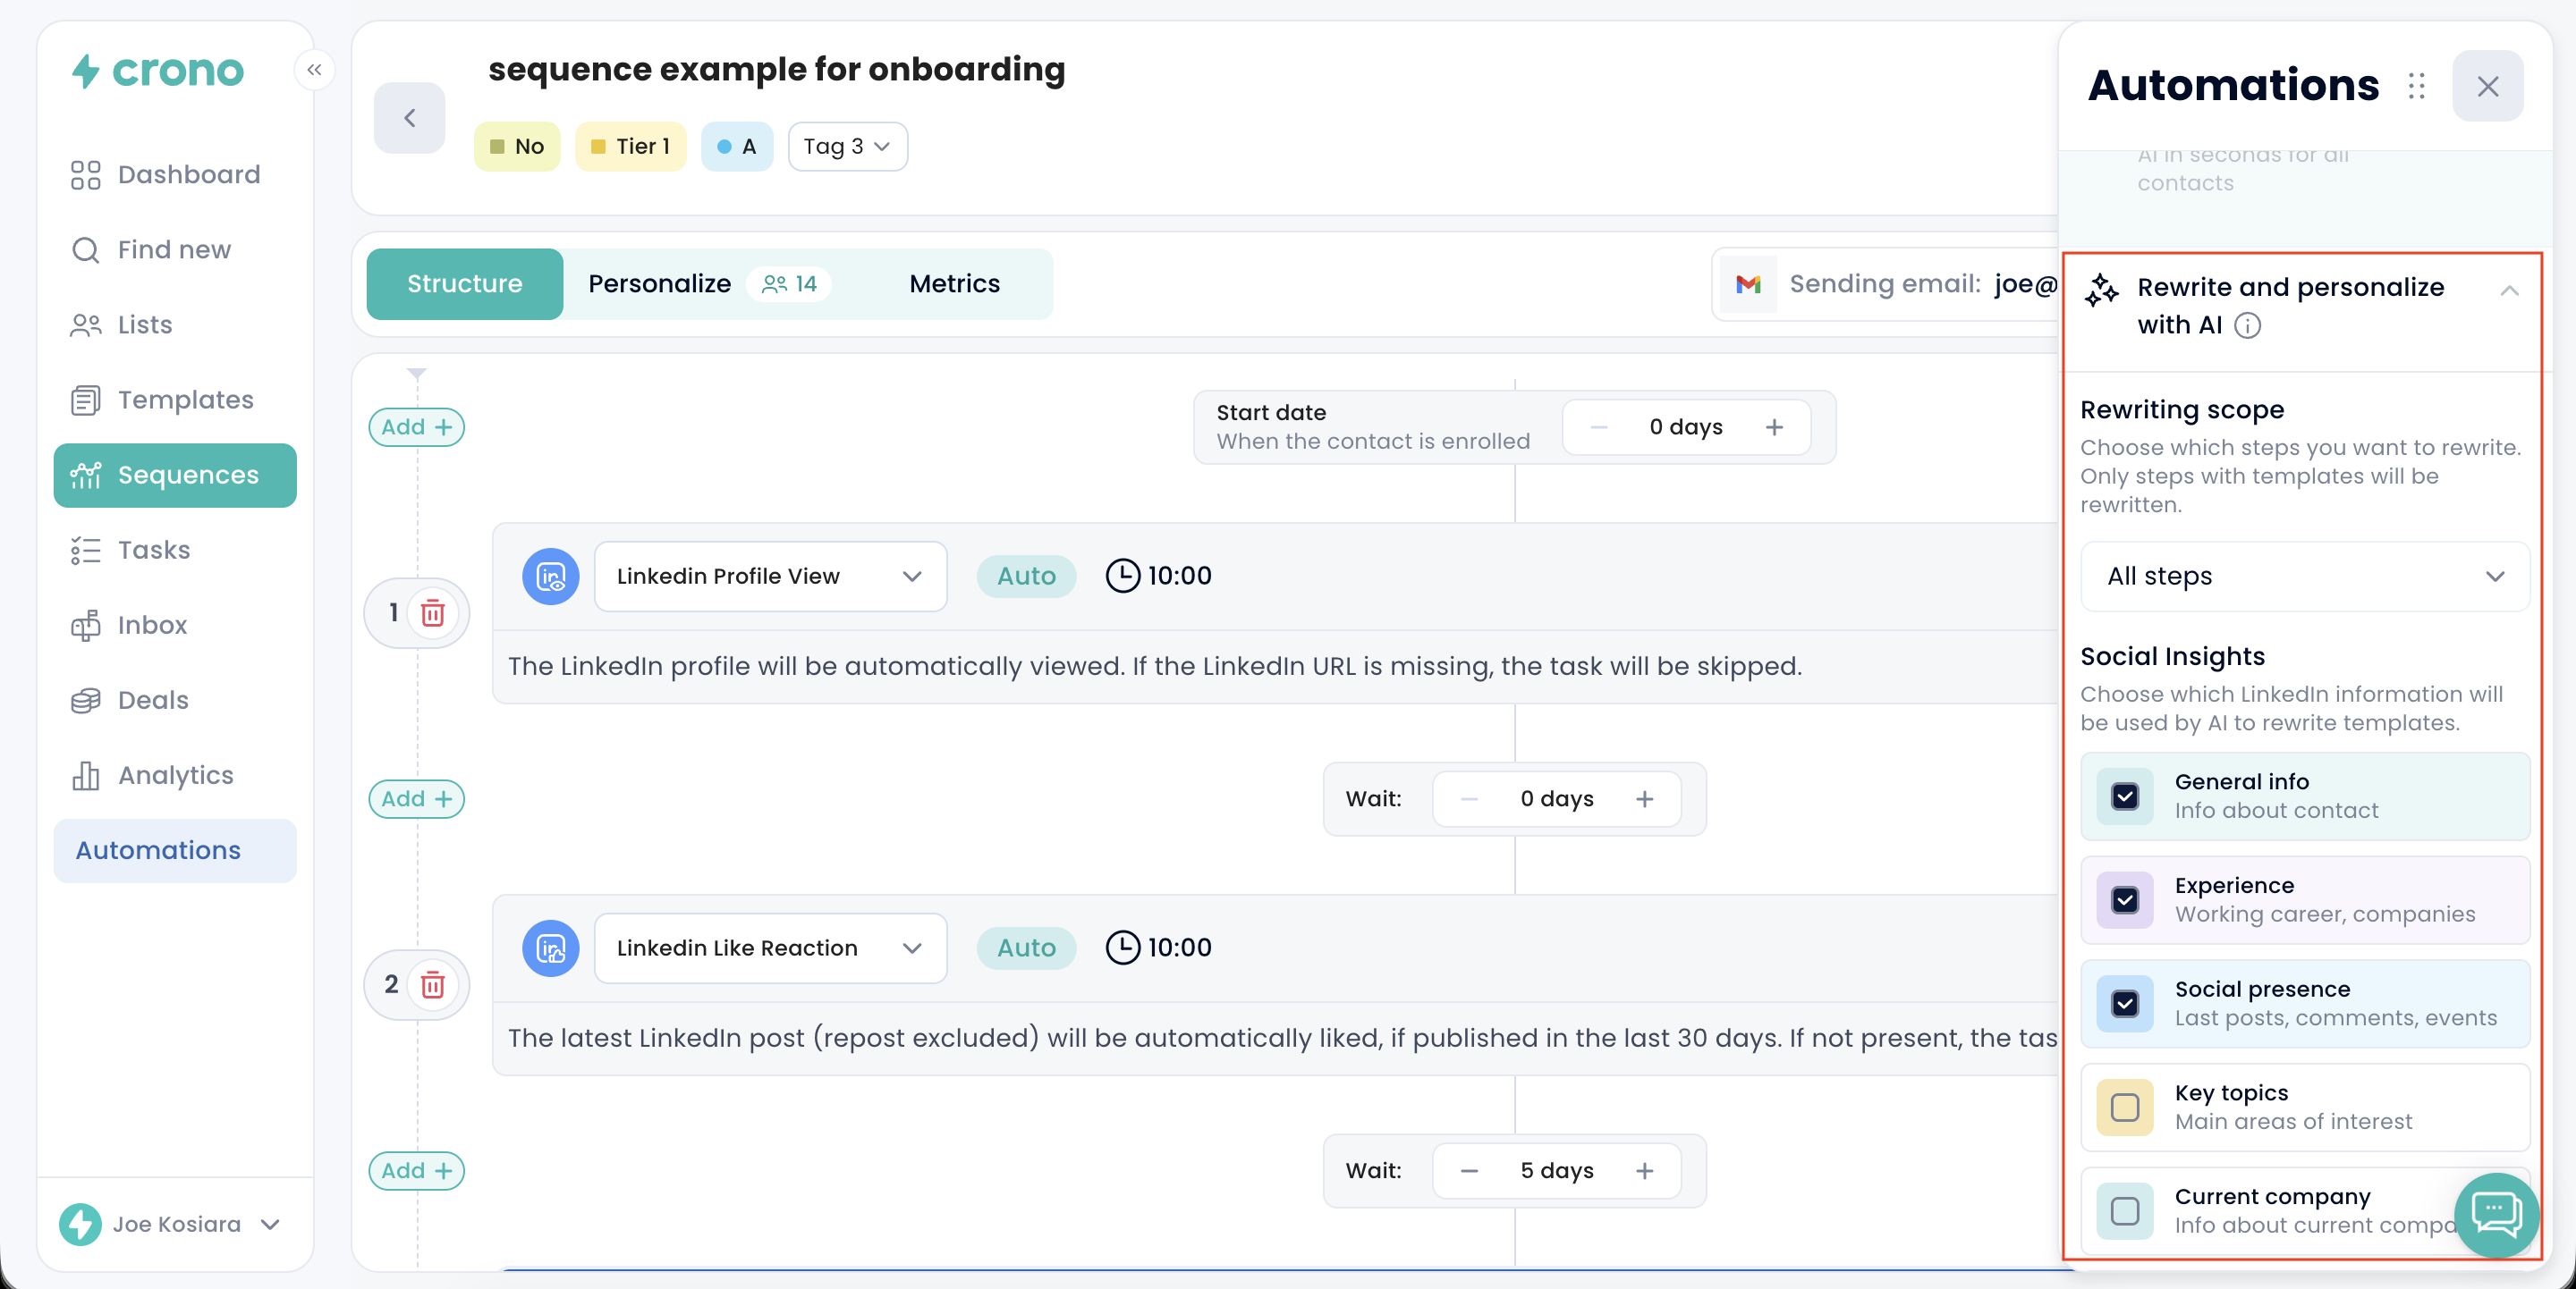Click the Linkedin Like Reaction step icon
2576x1289 pixels.
[x=550, y=948]
